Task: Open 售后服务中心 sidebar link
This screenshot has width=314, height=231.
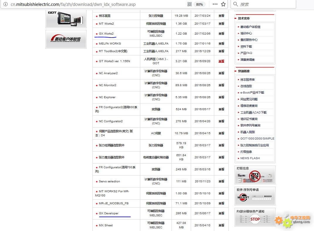Action: pos(249,40)
